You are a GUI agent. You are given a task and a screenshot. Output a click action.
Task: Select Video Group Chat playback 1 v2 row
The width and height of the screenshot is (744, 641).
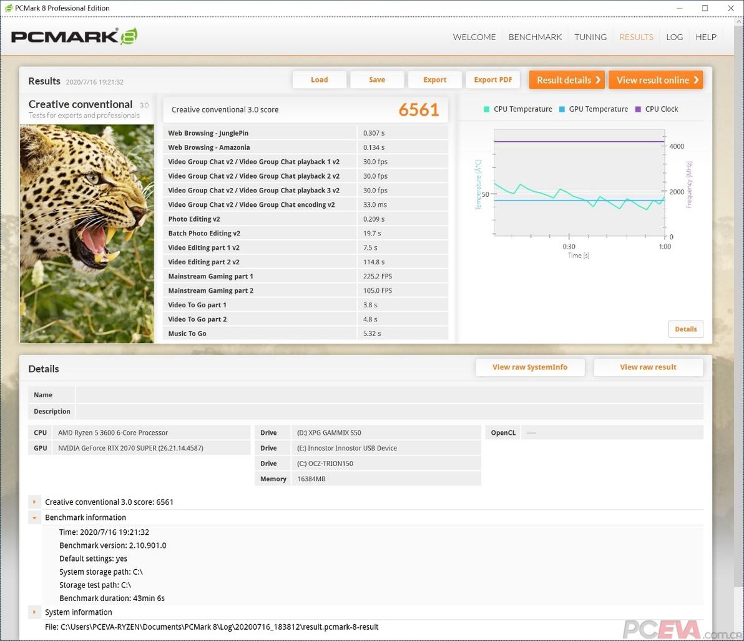point(306,161)
